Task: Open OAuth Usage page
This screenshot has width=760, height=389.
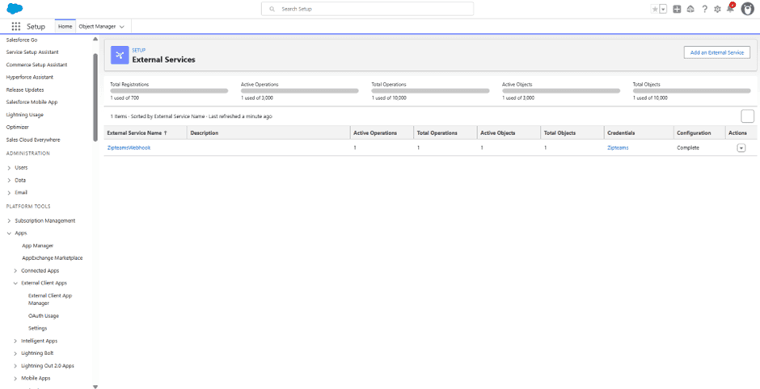Action: tap(44, 316)
